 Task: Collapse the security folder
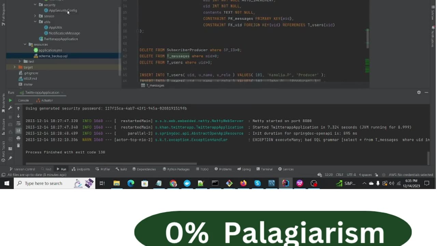[35, 5]
